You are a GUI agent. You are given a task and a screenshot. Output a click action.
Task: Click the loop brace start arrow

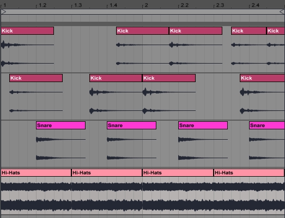click(x=4, y=12)
